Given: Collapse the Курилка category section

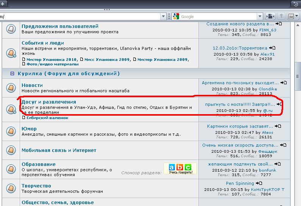Looking at the screenshot, I should [x=12, y=73].
